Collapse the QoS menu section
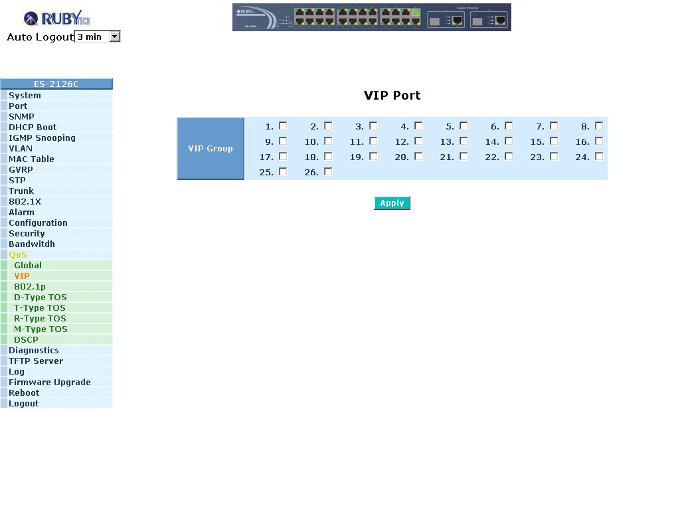680x510 pixels. [x=18, y=254]
